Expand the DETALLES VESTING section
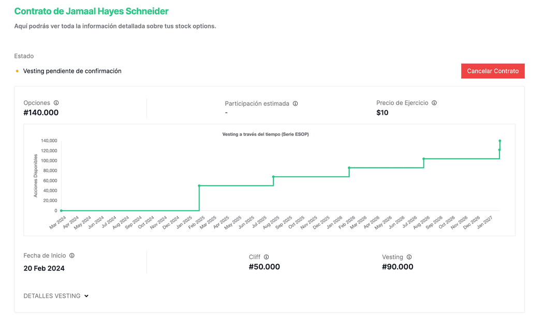The image size is (559, 315). [x=52, y=296]
